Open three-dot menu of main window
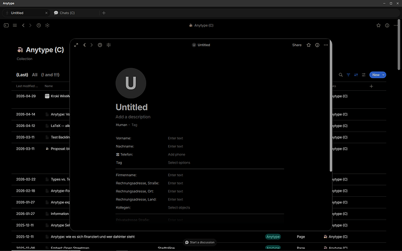 point(396,26)
